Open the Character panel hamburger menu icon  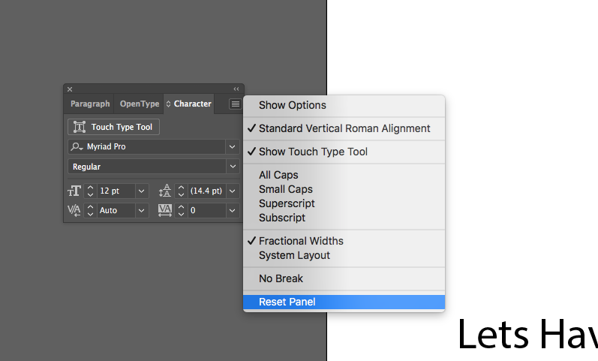236,104
